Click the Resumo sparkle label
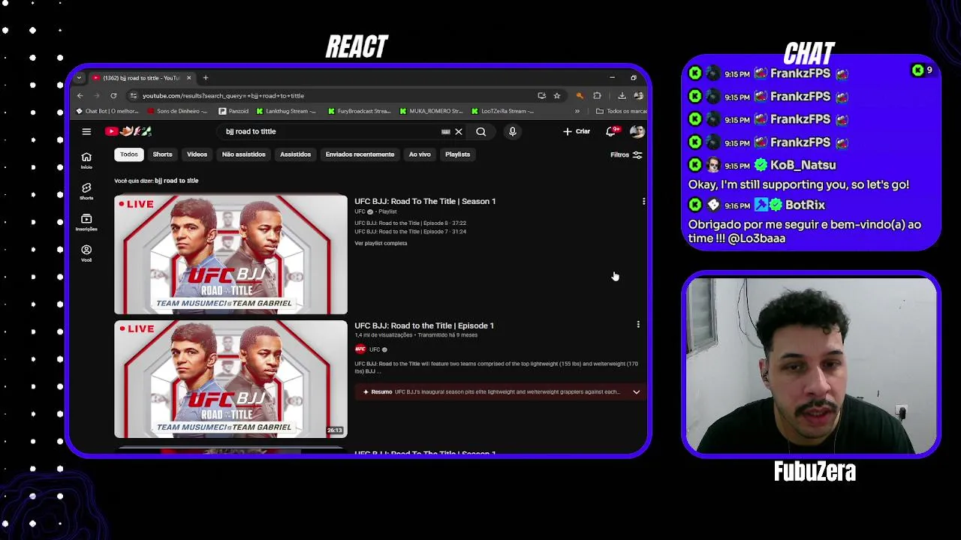 [377, 392]
